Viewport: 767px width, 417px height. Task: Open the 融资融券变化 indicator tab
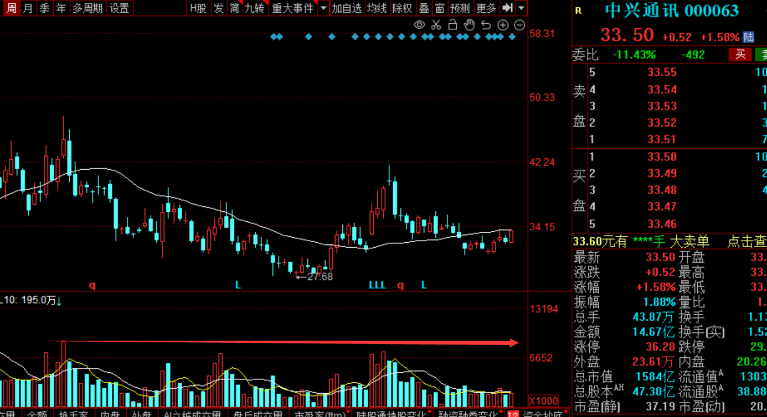(468, 414)
